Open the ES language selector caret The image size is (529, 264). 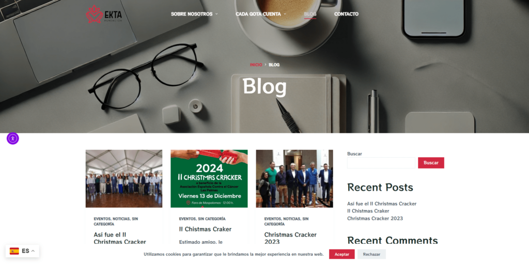pos(33,251)
